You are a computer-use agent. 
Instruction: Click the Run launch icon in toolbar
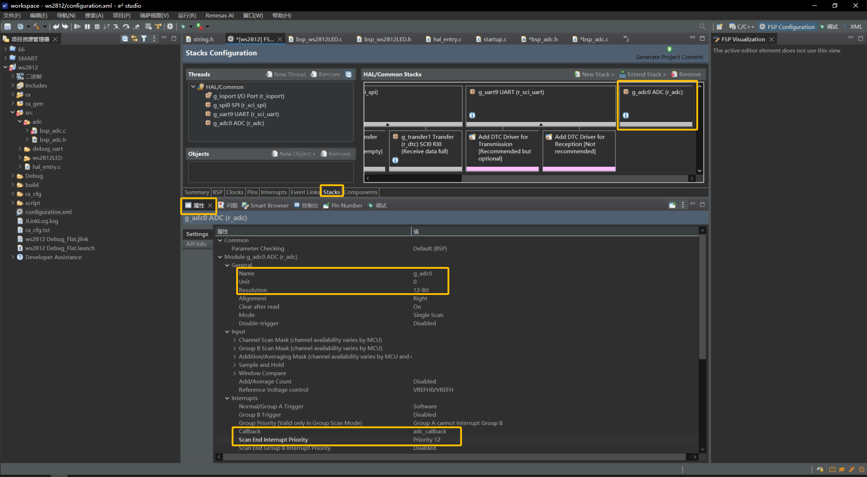[x=199, y=27]
